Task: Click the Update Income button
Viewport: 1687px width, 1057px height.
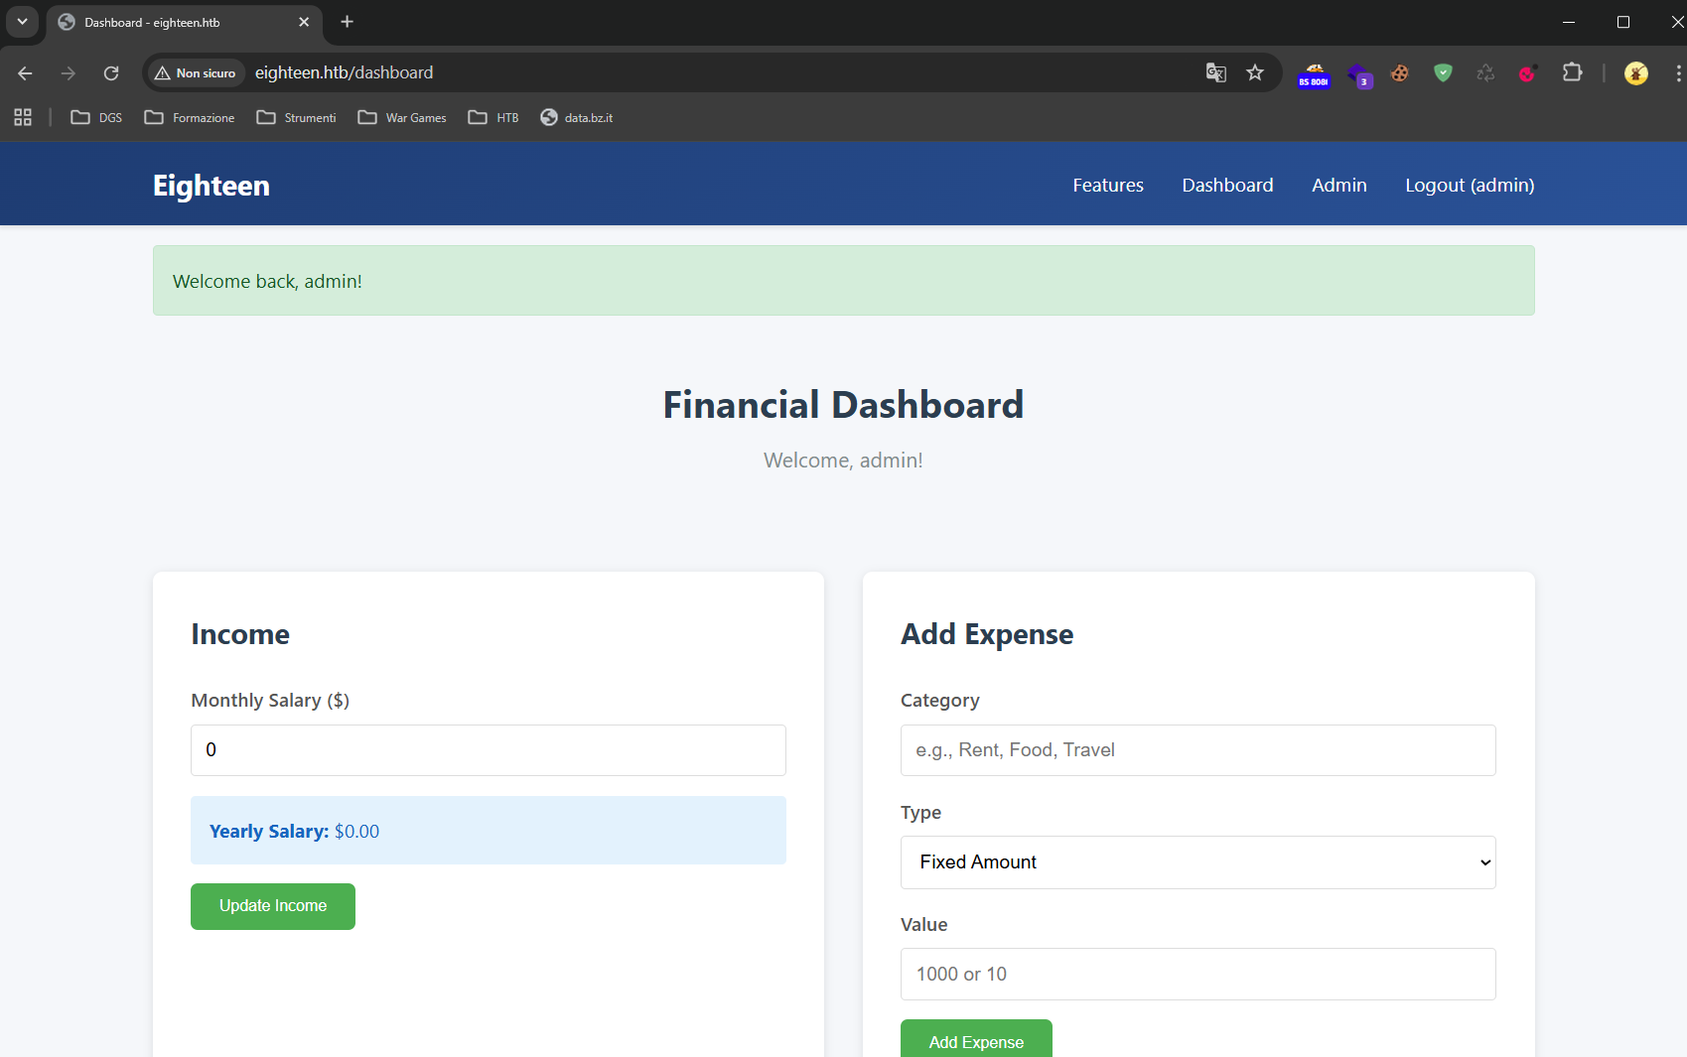Action: pyautogui.click(x=273, y=906)
